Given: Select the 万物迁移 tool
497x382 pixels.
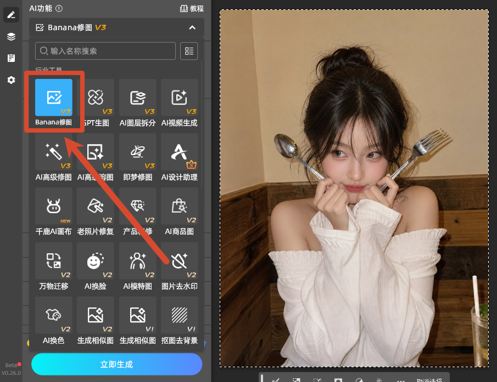Looking at the screenshot, I should click(54, 261).
